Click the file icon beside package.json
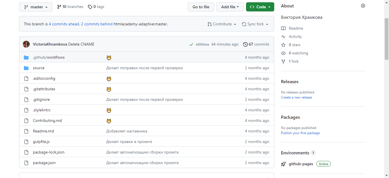The height and width of the screenshot is (178, 389). click(26, 163)
